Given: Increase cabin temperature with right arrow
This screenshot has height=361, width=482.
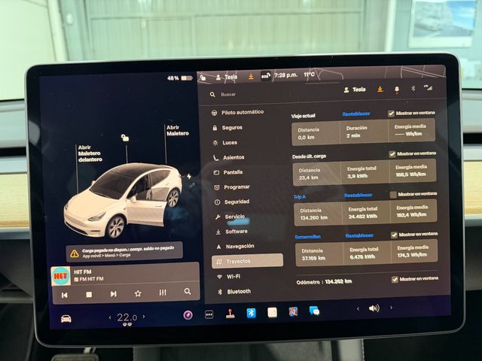Looking at the screenshot, I should coord(144,316).
